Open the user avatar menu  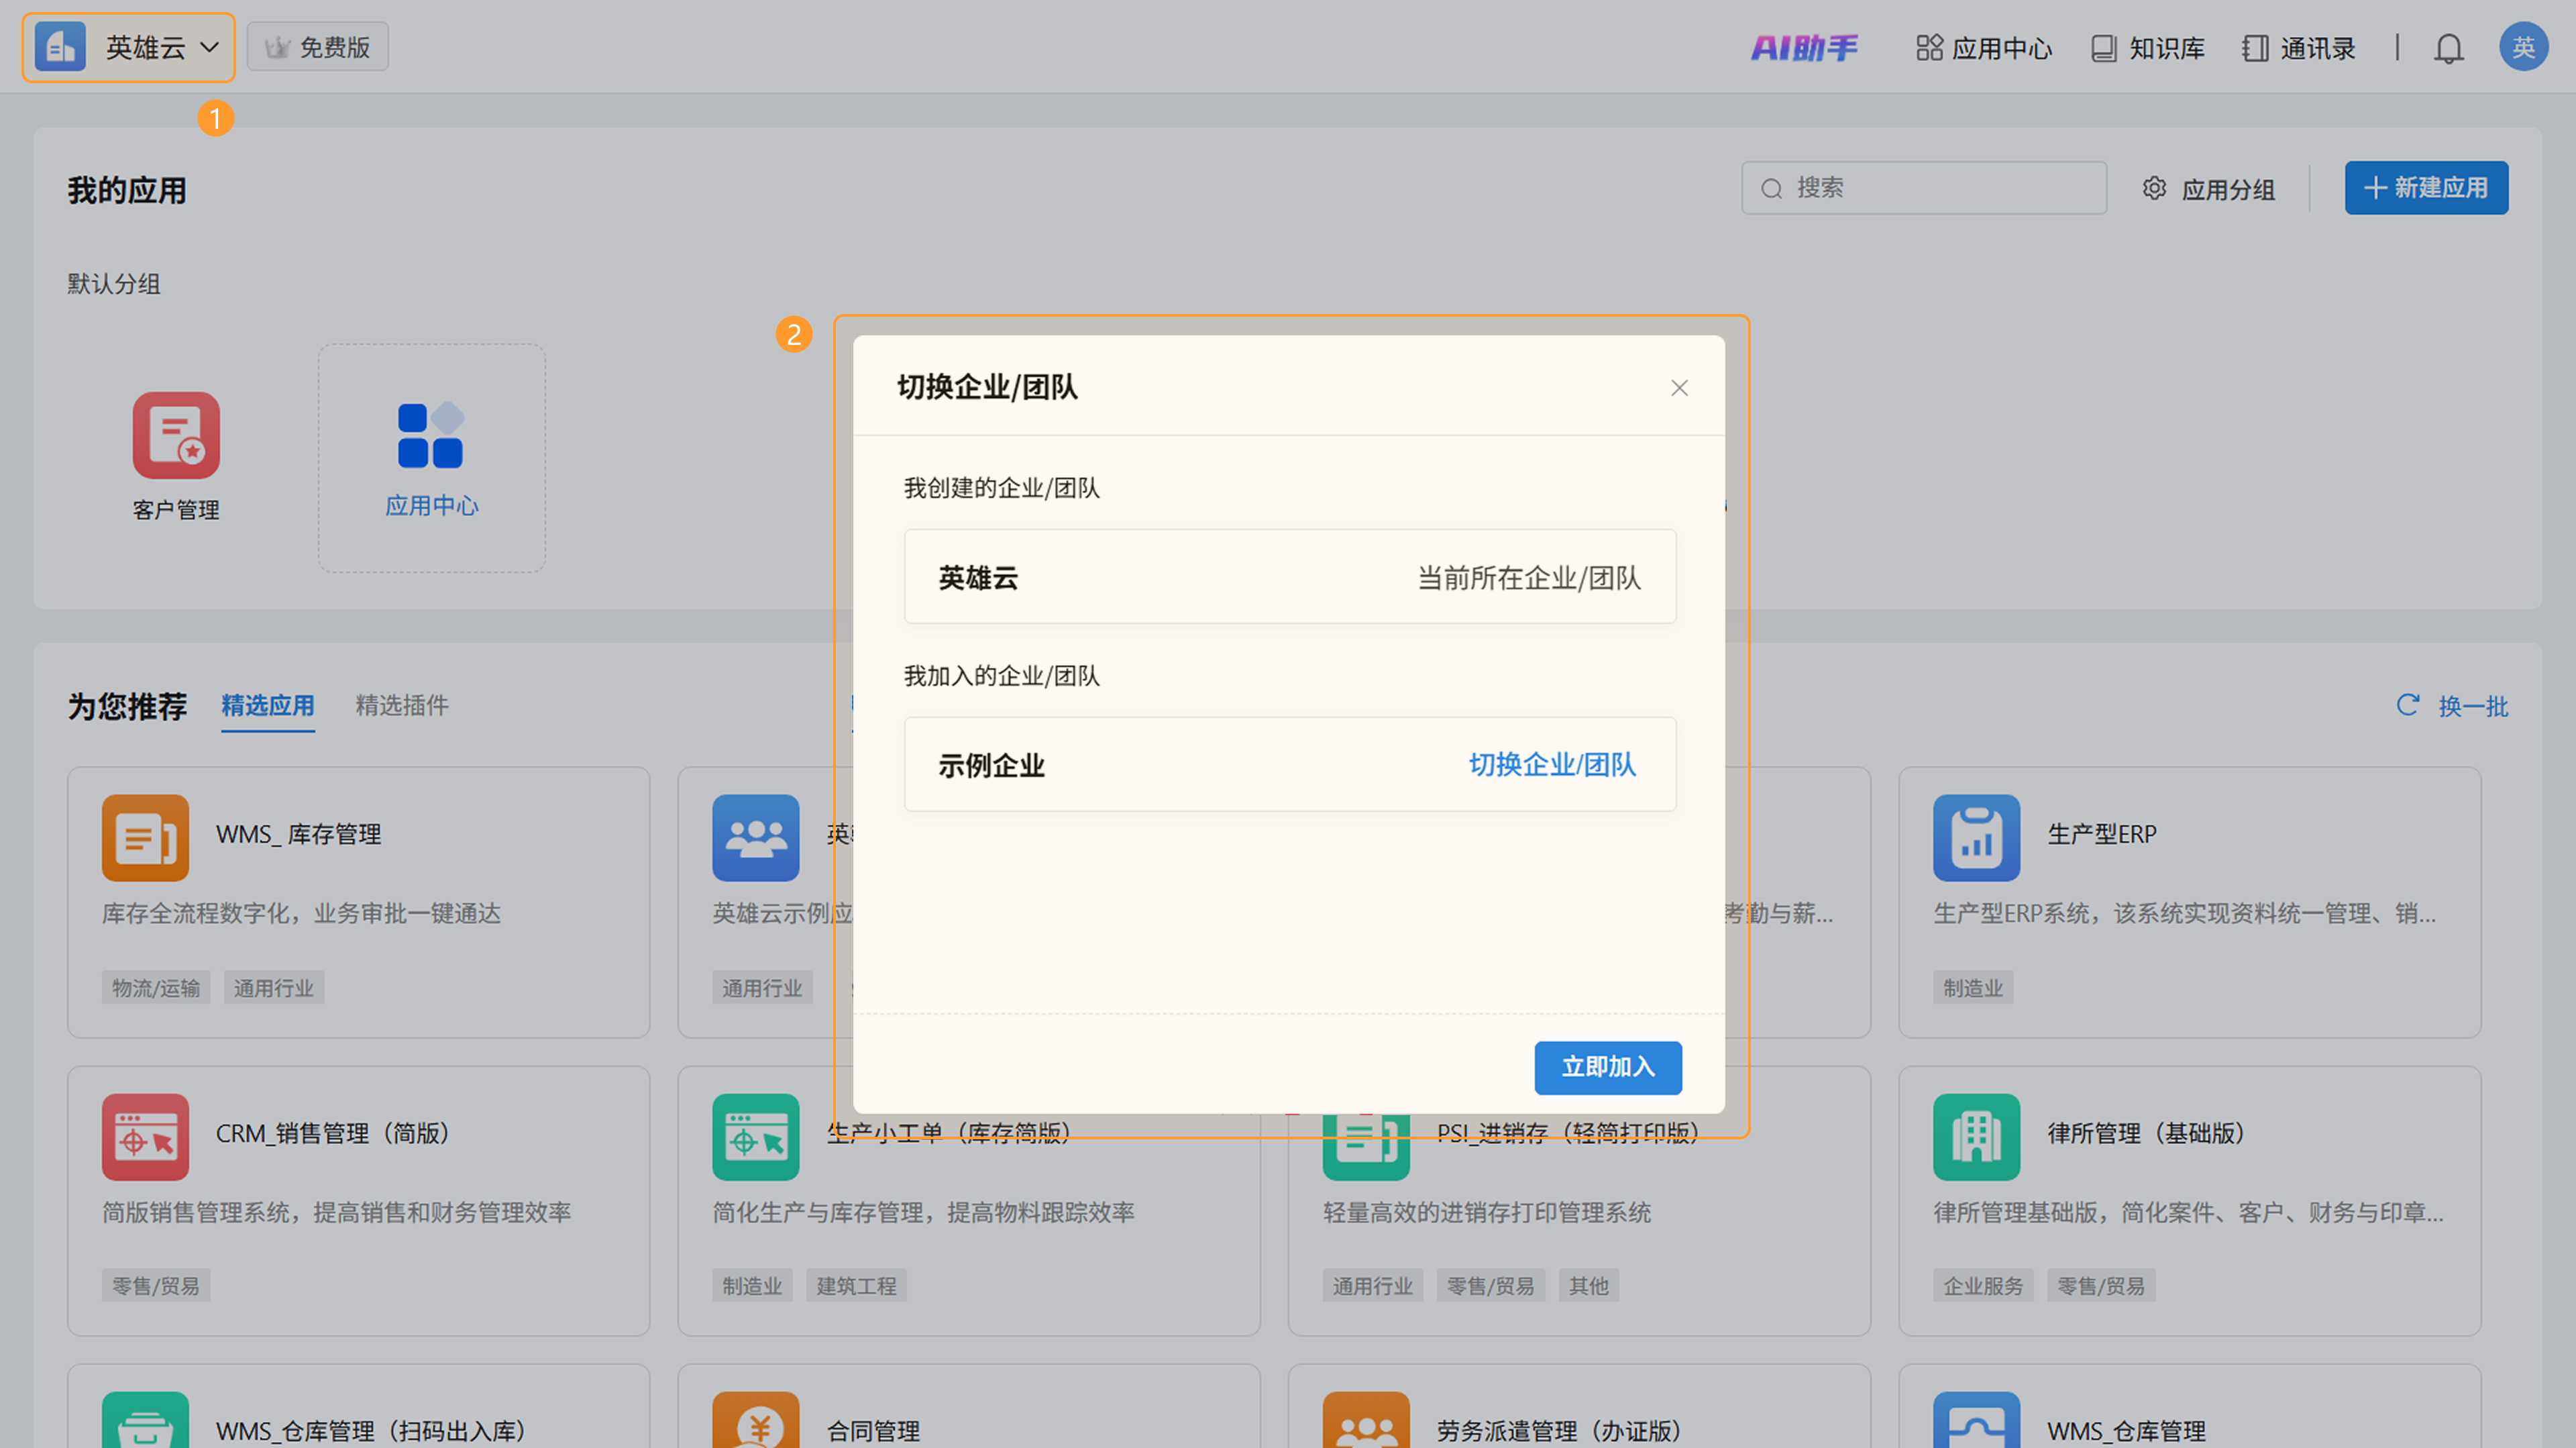coord(2522,47)
